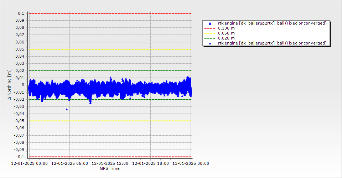Screen dimensions: 342x178
Task: Click the '0,04' y-axis tick label
Action: (20, 57)
